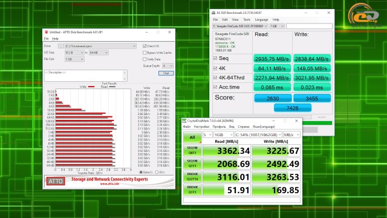The height and width of the screenshot is (218, 387).
Task: Open the Edit menu in AS SSD Benchmark
Action: [225, 19]
